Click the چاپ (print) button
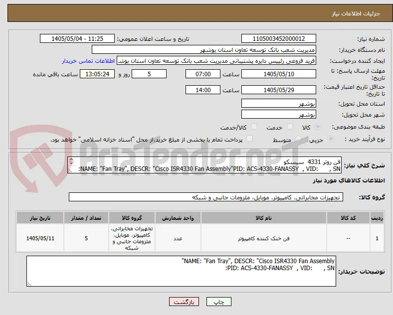393x315 pixels. [x=218, y=302]
